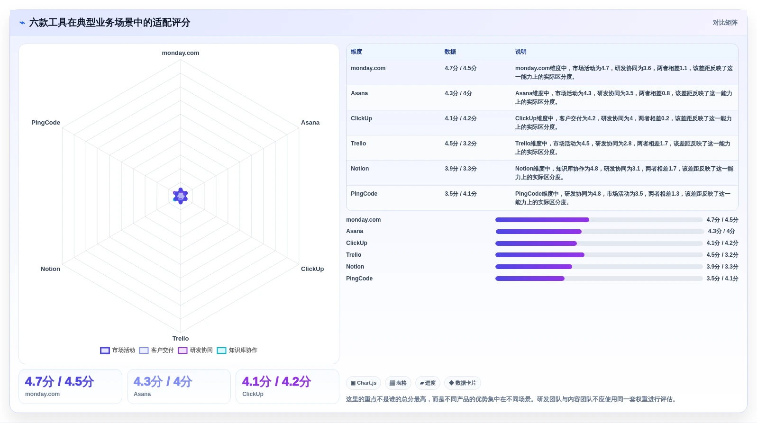Viewport: 757px width, 423px height.
Task: Click the Asana progress bar
Action: [x=599, y=232]
